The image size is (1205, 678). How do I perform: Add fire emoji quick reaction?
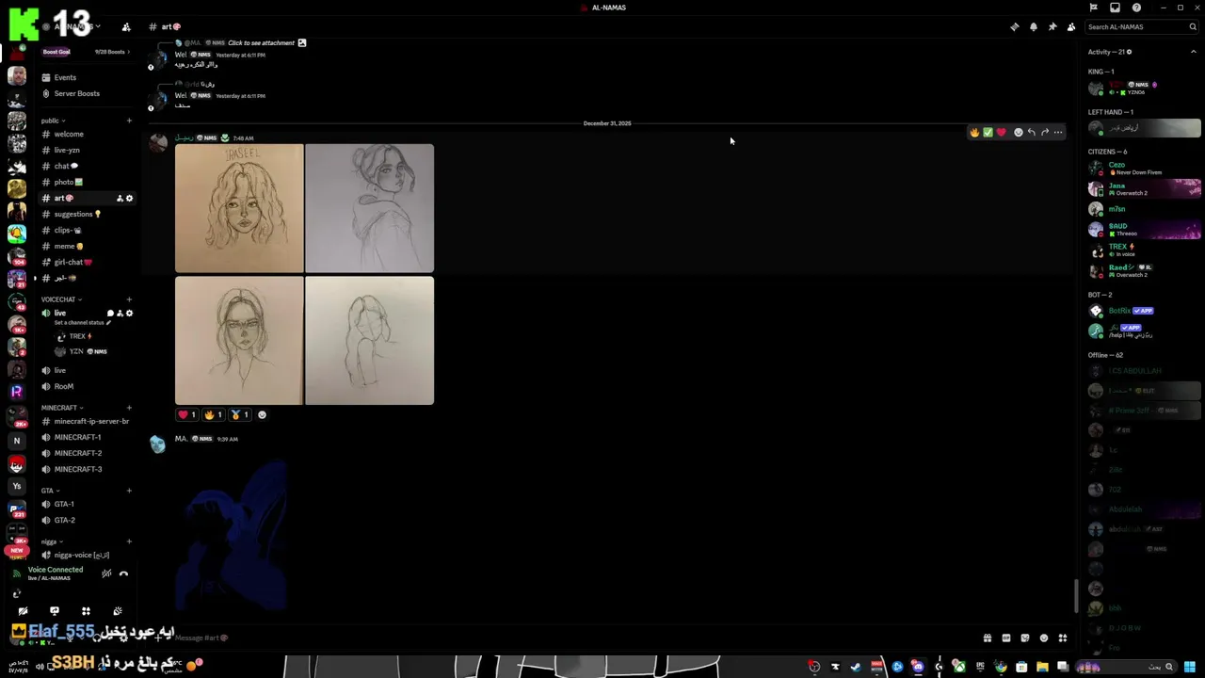click(974, 132)
